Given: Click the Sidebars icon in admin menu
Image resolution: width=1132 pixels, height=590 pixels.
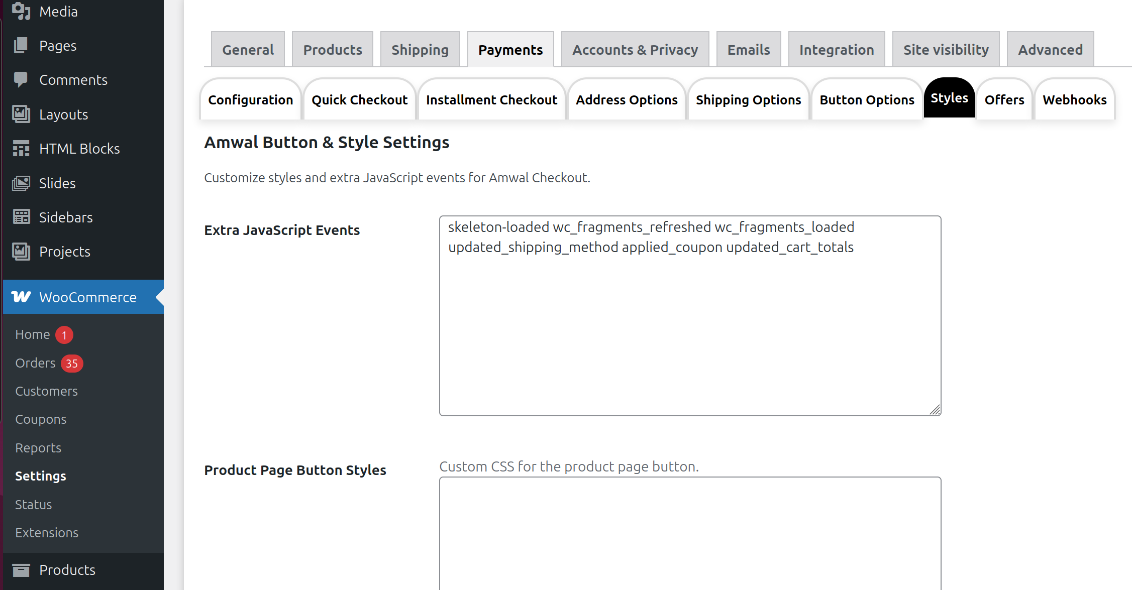Looking at the screenshot, I should point(21,217).
